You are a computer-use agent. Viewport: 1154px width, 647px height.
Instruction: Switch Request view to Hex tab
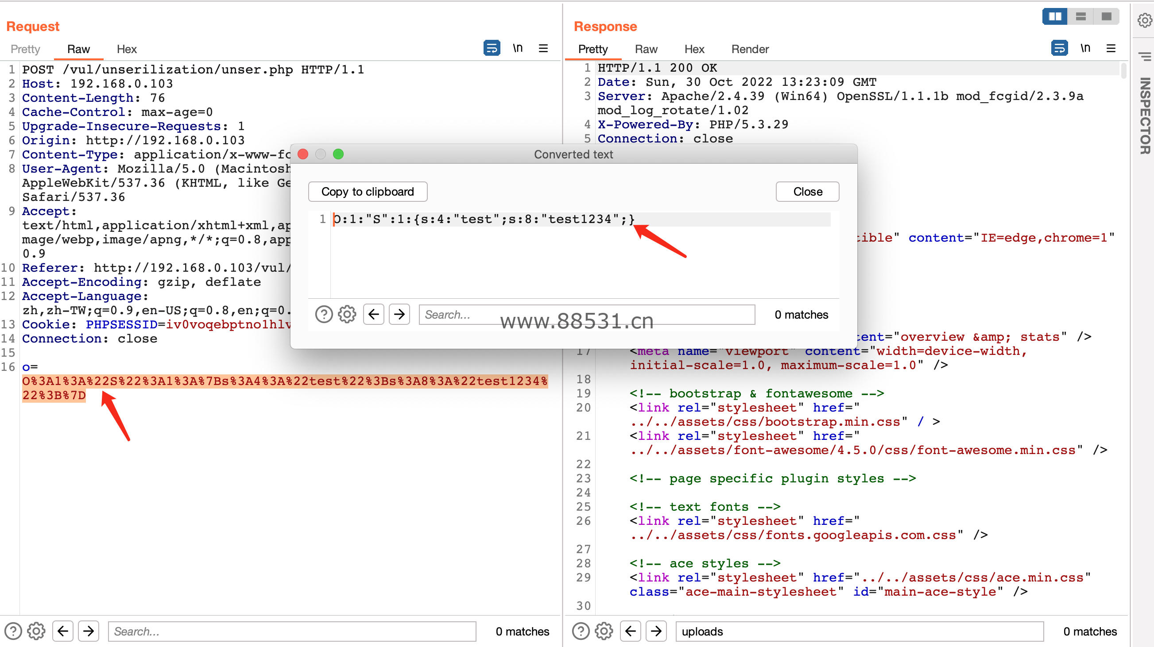click(x=127, y=49)
